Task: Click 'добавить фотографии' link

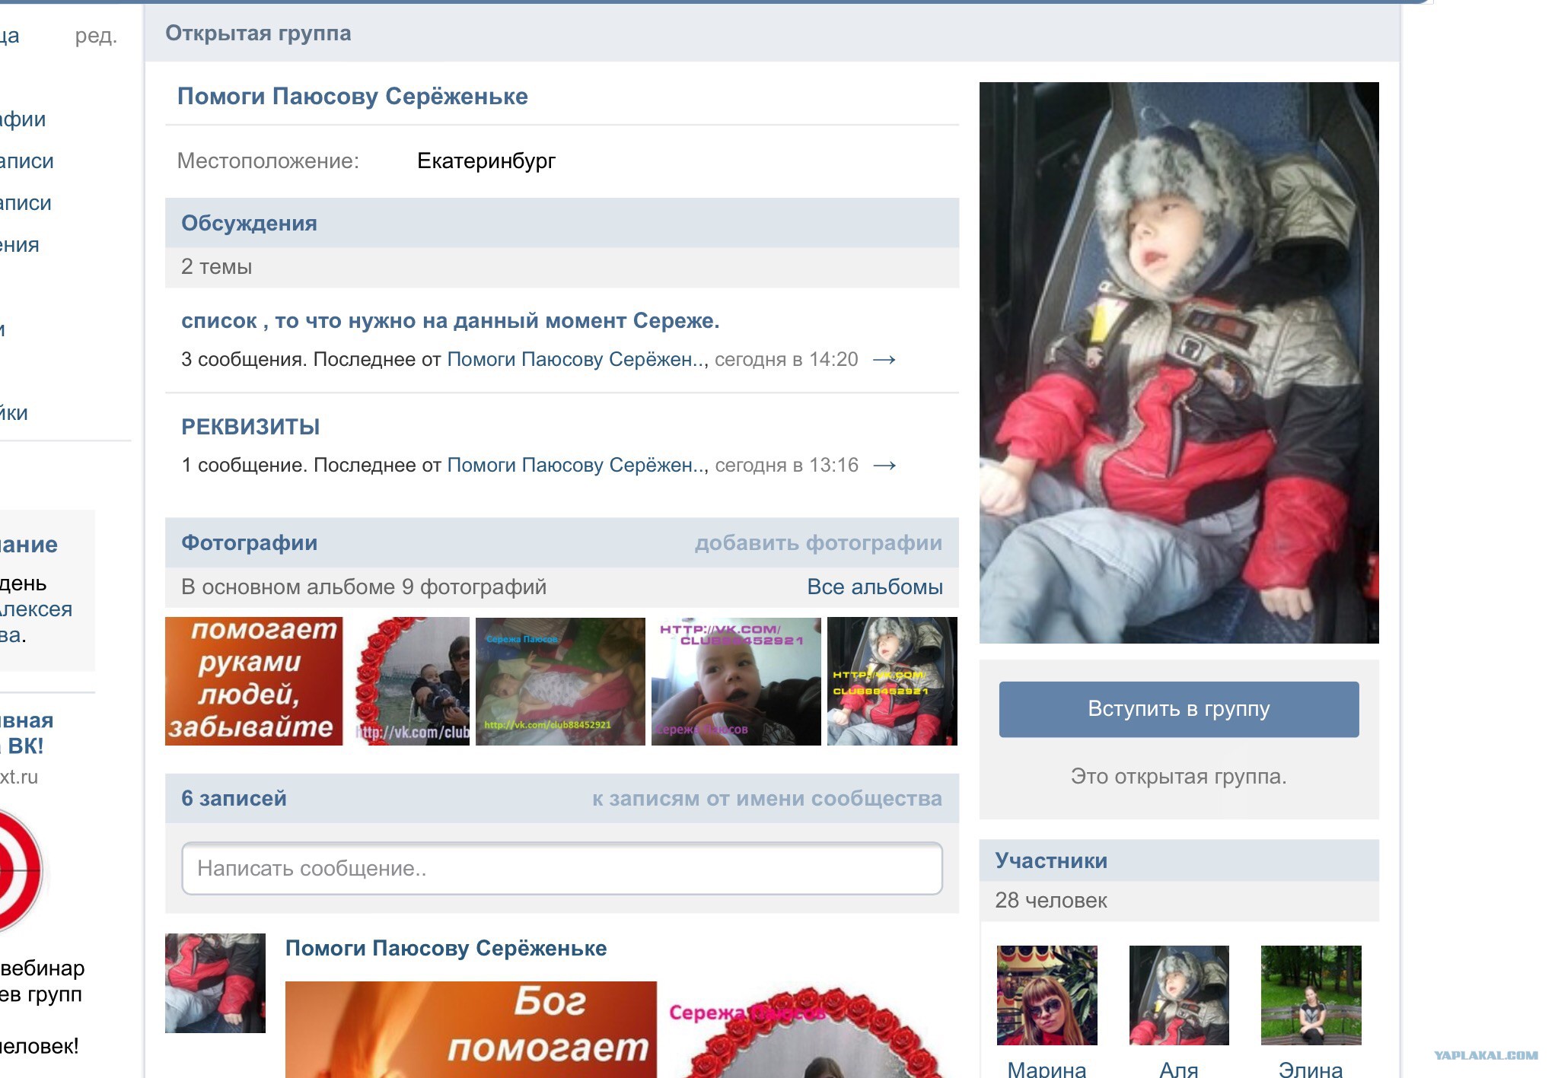Action: point(818,543)
